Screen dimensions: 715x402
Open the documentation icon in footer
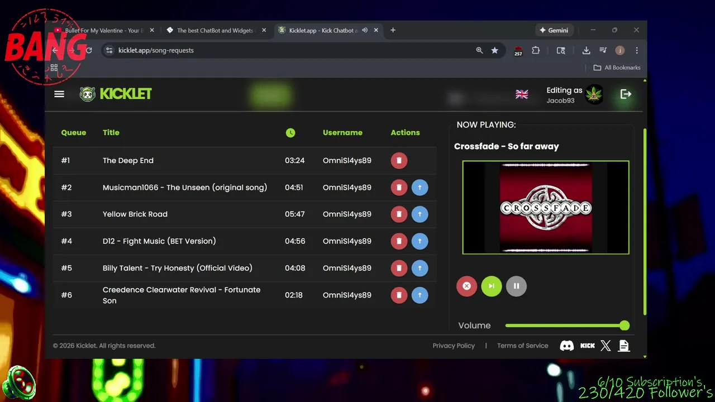pyautogui.click(x=624, y=346)
